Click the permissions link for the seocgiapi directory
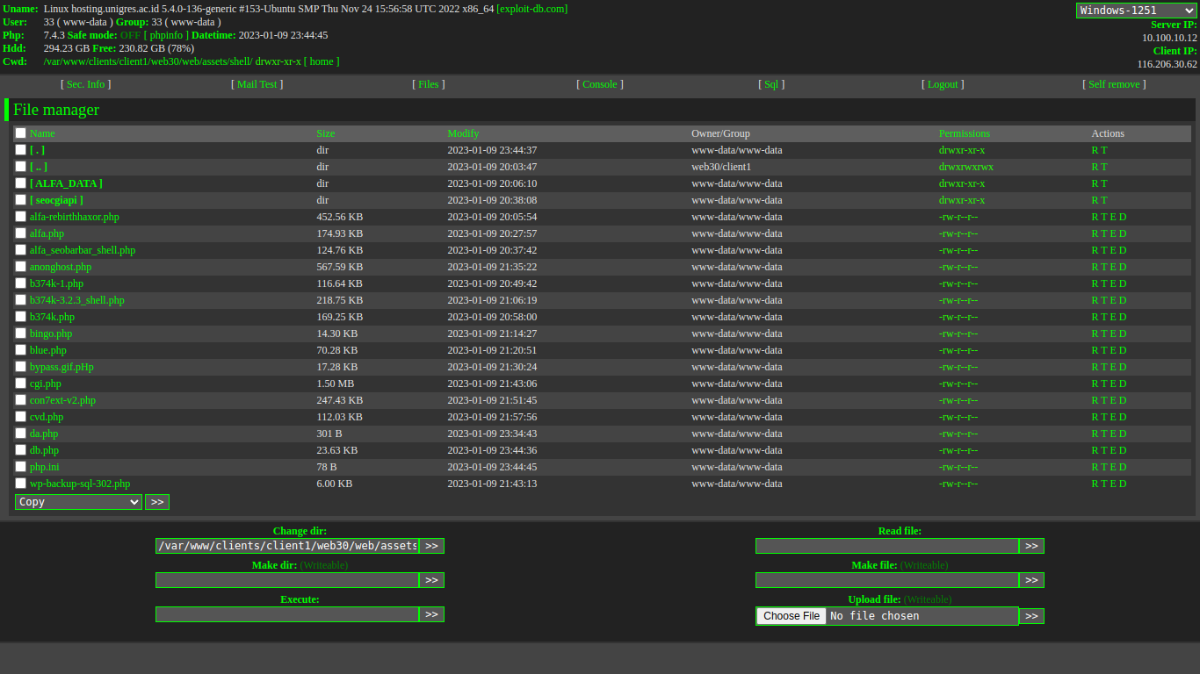This screenshot has width=1200, height=674. point(962,200)
